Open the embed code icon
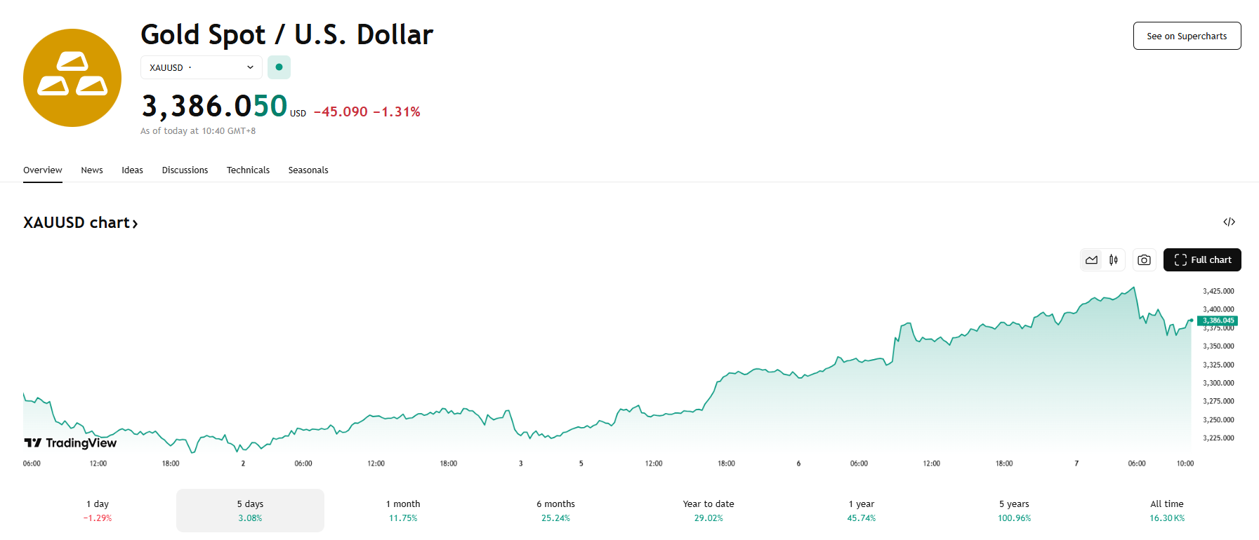This screenshot has width=1259, height=540. (x=1229, y=222)
